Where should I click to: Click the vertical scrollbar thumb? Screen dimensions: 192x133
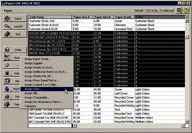pyautogui.click(x=187, y=37)
